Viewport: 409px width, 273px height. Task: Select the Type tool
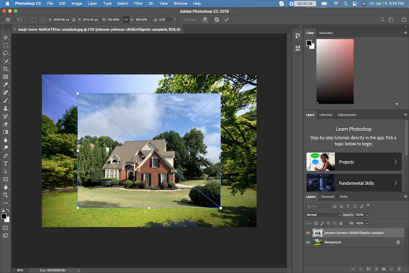[x=6, y=163]
